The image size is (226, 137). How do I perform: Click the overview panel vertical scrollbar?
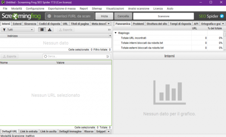(225, 41)
